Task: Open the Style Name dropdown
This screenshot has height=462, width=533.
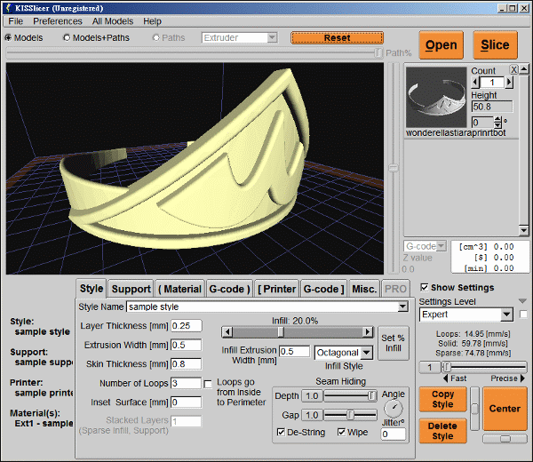Action: coord(402,307)
